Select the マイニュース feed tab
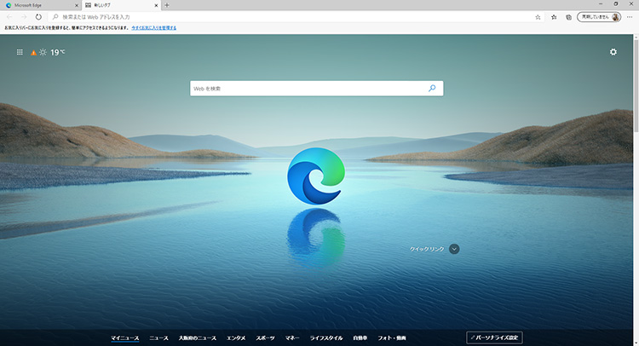This screenshot has height=346, width=639. [x=124, y=338]
